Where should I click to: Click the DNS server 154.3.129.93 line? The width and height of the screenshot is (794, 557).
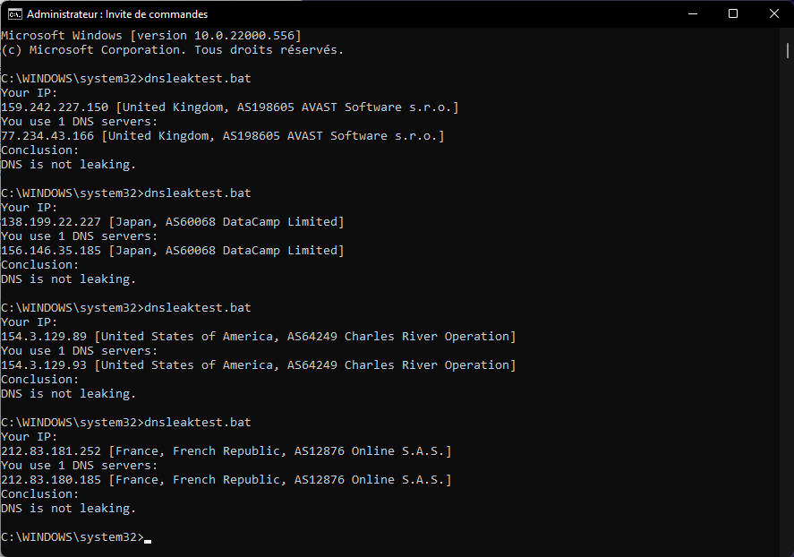coord(259,365)
